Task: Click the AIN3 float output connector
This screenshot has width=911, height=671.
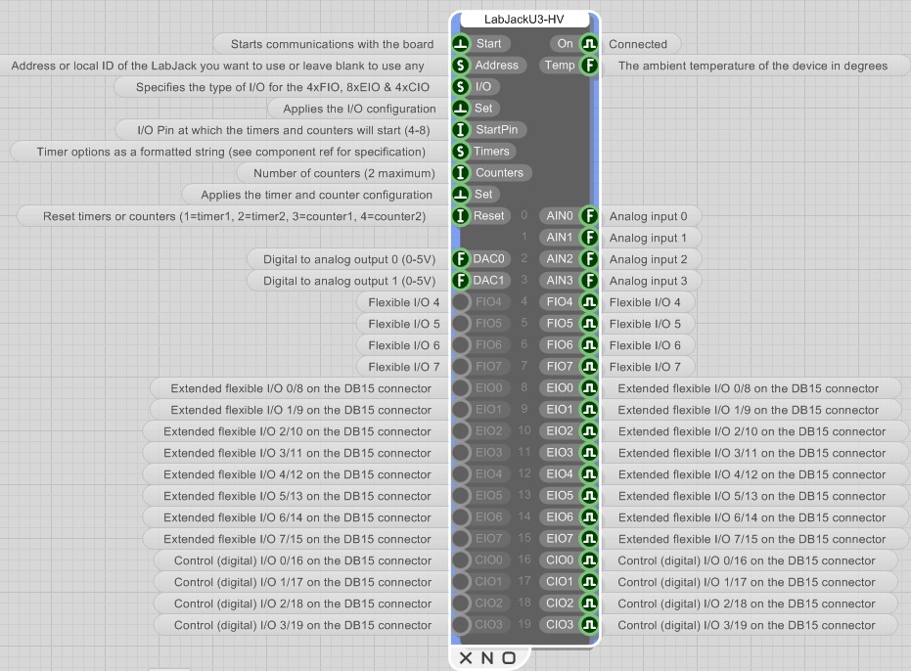Action: point(590,280)
